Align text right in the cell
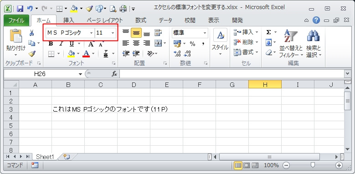This screenshot has height=174, width=355. (147, 43)
